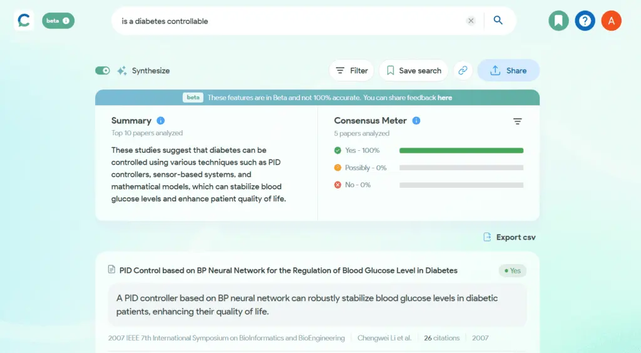Share the results with Share button
The height and width of the screenshot is (353, 641).
click(x=508, y=70)
